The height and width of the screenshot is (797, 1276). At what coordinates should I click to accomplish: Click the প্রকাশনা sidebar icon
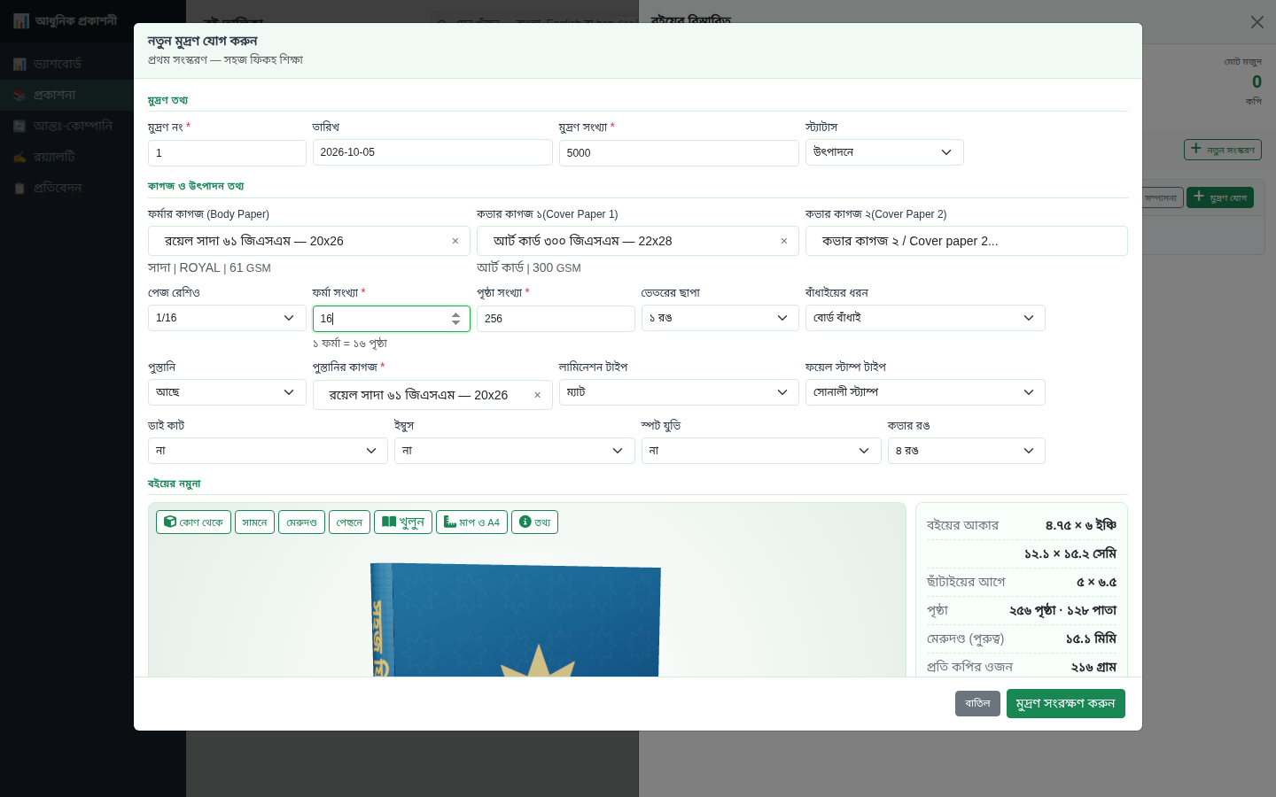tap(19, 95)
